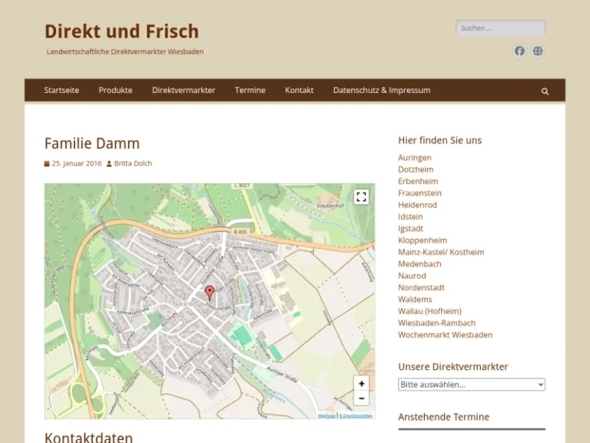Click the Unsere Direktvermarkter heading
This screenshot has height=443, width=590.
(x=453, y=367)
